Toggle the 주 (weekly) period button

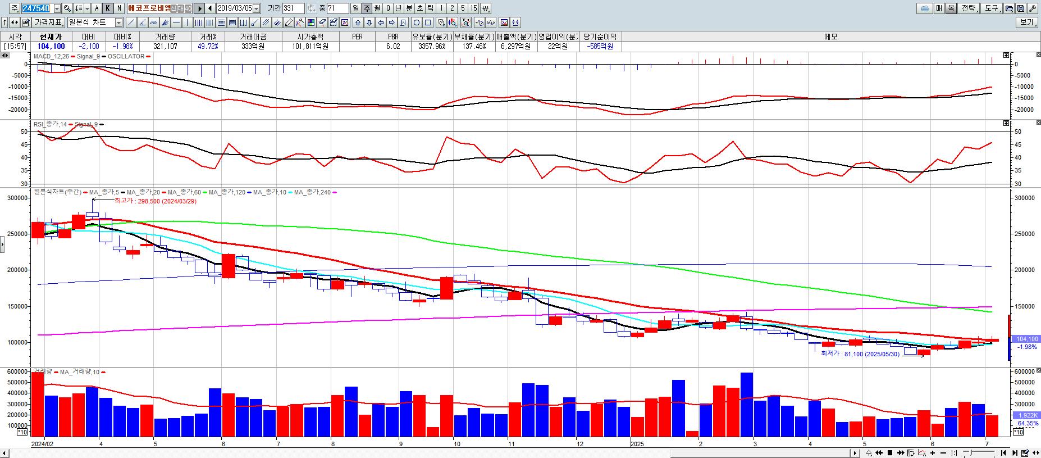tap(366, 8)
